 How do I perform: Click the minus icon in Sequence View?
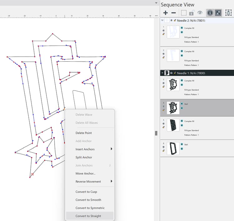coord(174,13)
